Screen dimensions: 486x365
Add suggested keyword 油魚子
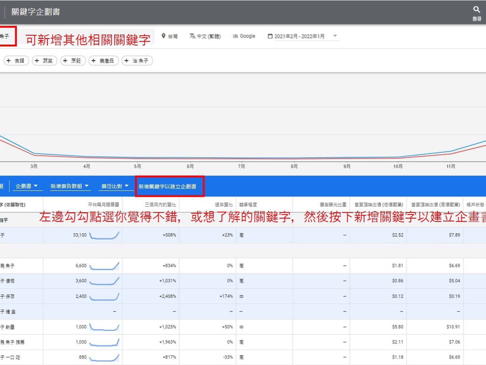pos(137,61)
